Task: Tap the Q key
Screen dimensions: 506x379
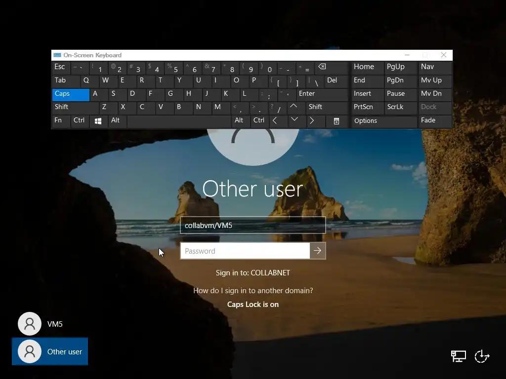Action: pyautogui.click(x=89, y=81)
